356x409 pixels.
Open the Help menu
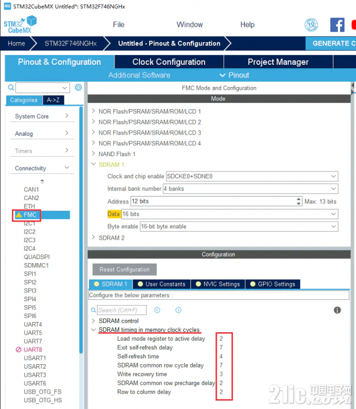[247, 24]
